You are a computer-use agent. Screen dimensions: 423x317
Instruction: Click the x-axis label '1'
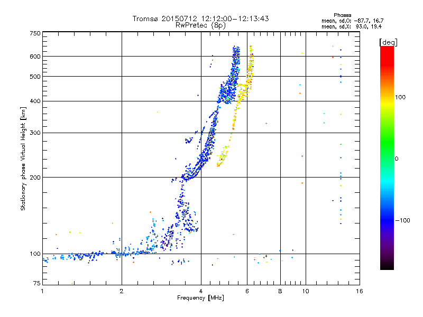point(42,292)
